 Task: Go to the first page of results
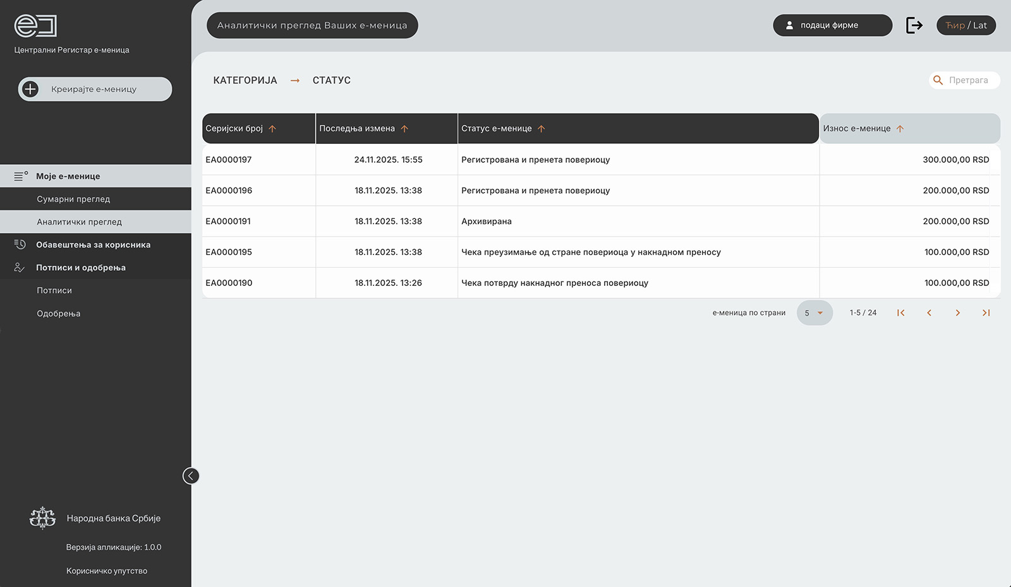point(901,313)
